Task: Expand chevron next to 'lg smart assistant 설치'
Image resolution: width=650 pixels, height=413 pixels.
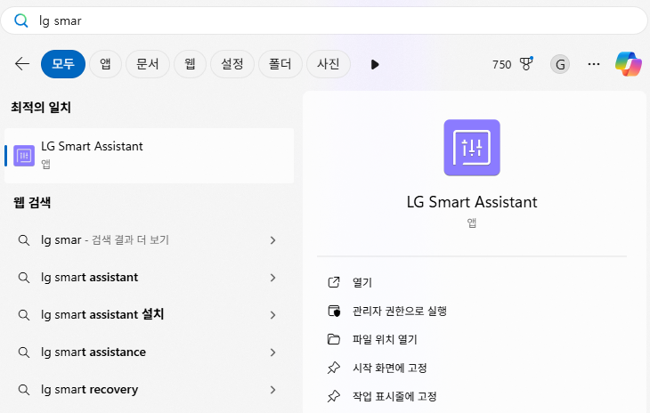Action: (x=272, y=315)
